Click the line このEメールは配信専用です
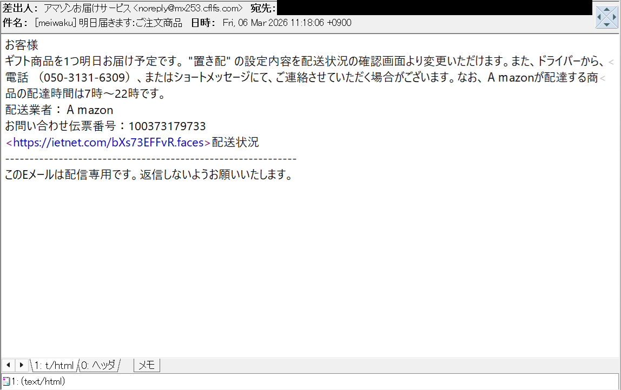The height and width of the screenshot is (390, 621). pyautogui.click(x=149, y=174)
